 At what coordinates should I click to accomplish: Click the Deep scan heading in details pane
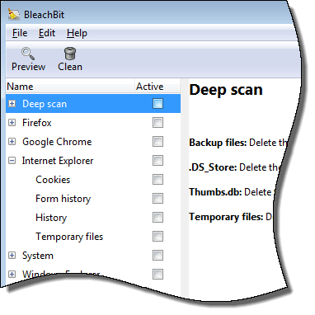point(226,90)
